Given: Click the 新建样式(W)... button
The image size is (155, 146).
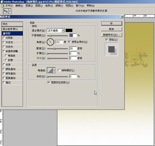Looking at the screenshot, I should pyautogui.click(x=111, y=35).
